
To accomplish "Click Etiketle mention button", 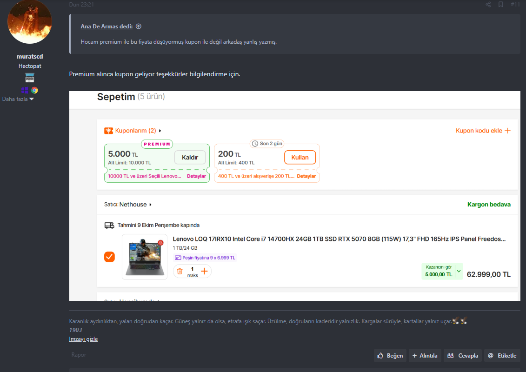I will click(502, 356).
